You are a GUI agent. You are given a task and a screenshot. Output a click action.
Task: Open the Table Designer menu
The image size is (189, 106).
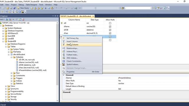[x=31, y=5]
